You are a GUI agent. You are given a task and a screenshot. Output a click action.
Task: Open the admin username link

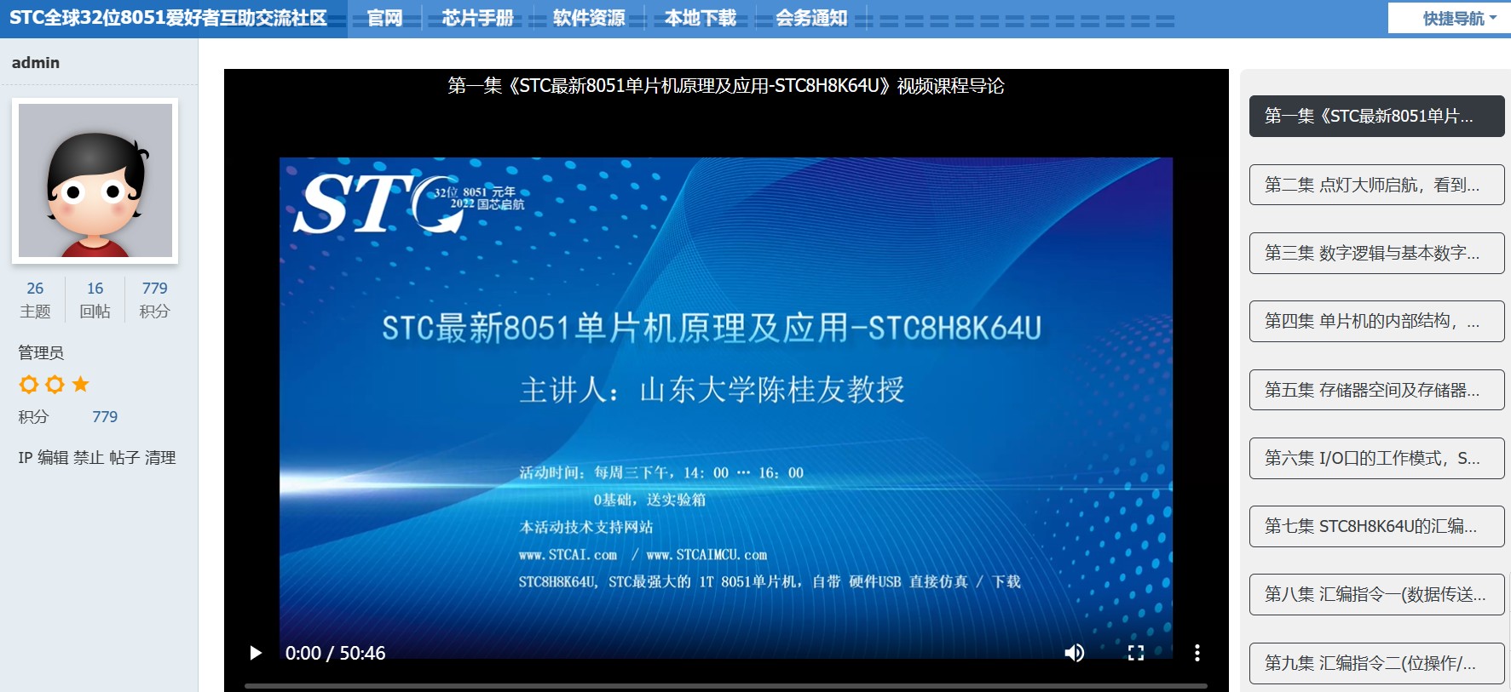pos(36,62)
